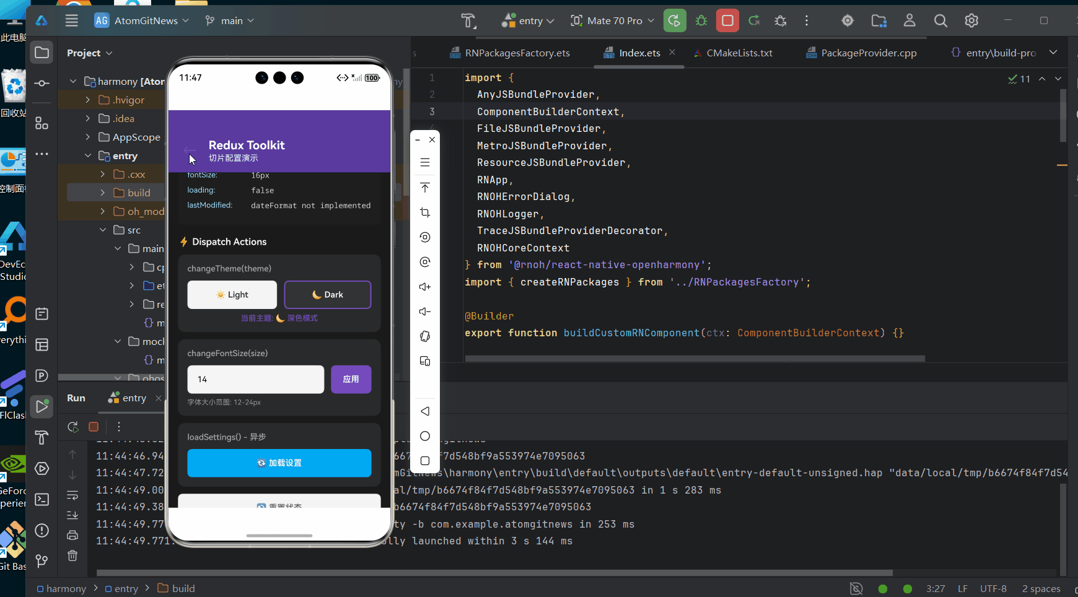
Task: Open entry run configuration dropdown
Action: tap(528, 20)
